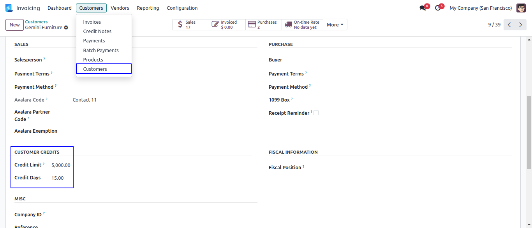Open the gear settings next to Gemini Furniture

tap(66, 28)
